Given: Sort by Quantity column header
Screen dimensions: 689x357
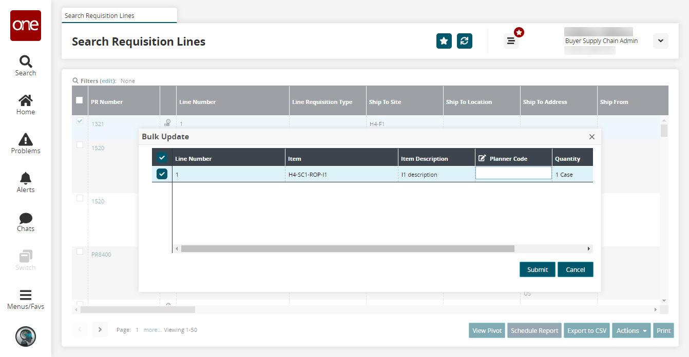Looking at the screenshot, I should pos(572,158).
